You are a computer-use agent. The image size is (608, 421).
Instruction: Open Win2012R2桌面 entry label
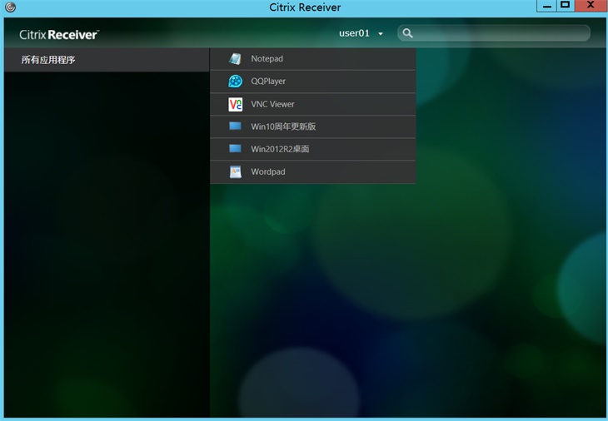pyautogui.click(x=280, y=149)
